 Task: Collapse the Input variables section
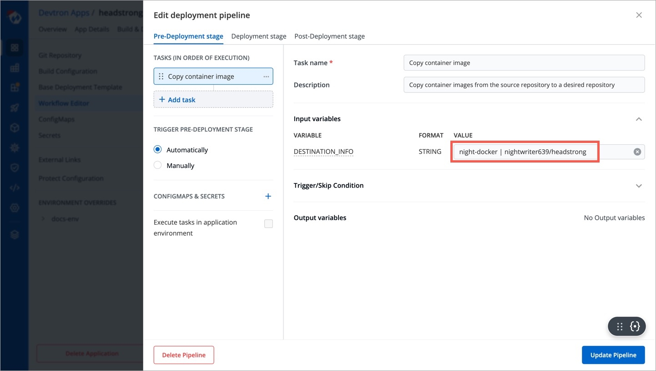(639, 119)
